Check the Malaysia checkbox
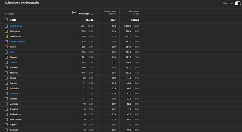Screen dimensions: 242x132 click(6, 73)
